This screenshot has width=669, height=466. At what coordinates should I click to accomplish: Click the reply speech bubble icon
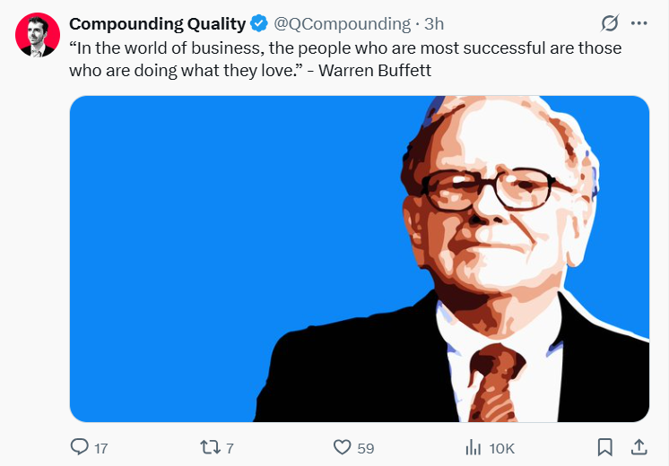click(79, 447)
